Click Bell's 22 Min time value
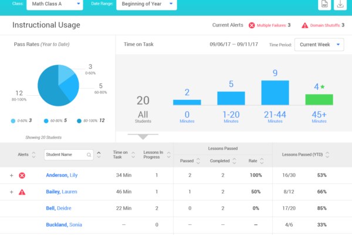 [124, 208]
